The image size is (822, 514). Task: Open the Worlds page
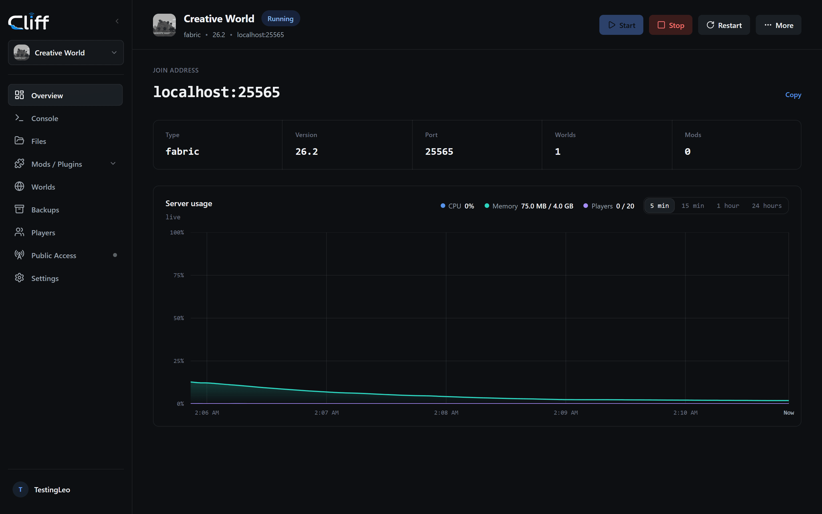pyautogui.click(x=65, y=187)
